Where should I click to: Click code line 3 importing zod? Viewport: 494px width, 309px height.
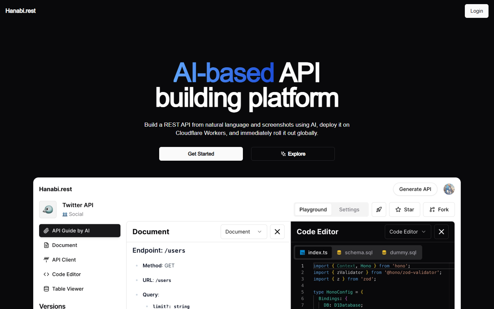(345, 279)
